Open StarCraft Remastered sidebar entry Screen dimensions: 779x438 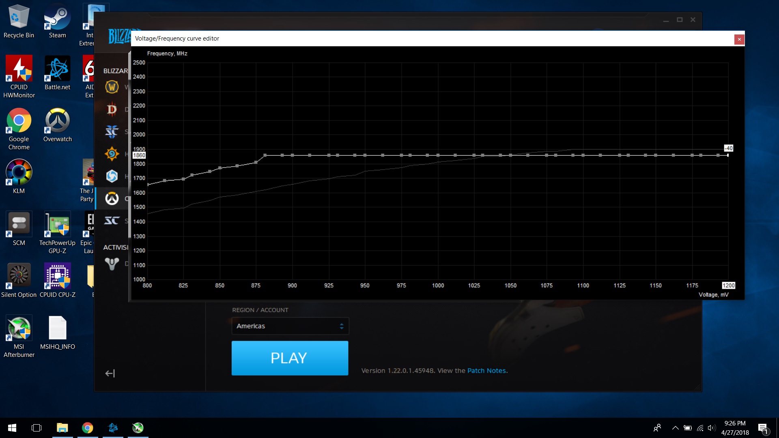(112, 221)
